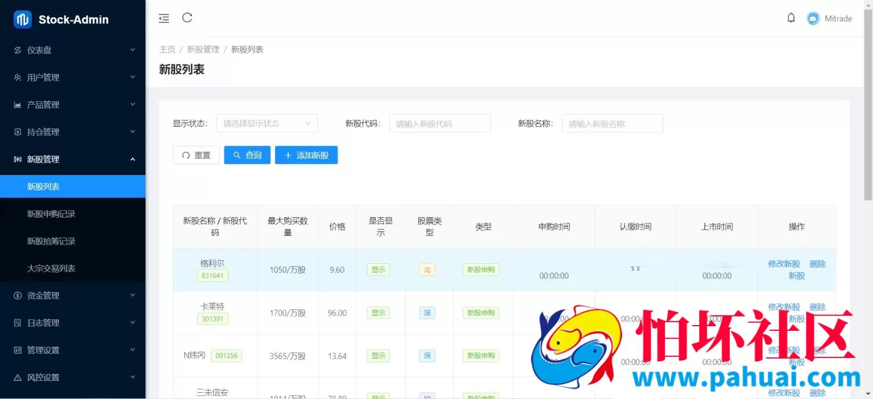The height and width of the screenshot is (399, 873).
Task: Click the 管理设置 sidebar icon
Action: pos(18,350)
